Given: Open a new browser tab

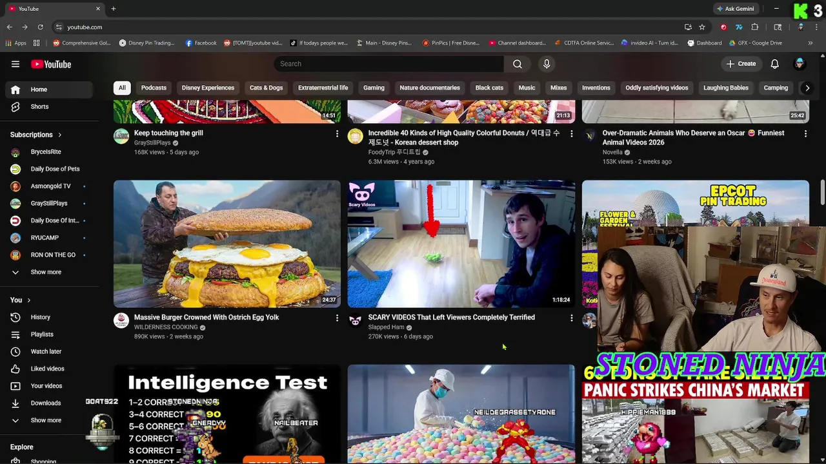Looking at the screenshot, I should [x=114, y=9].
